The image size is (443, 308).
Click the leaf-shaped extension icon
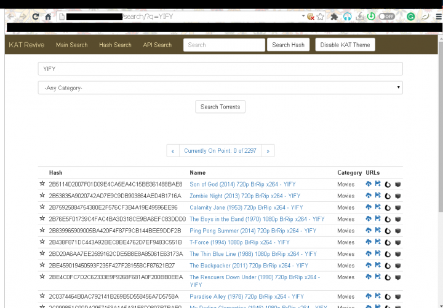425,17
